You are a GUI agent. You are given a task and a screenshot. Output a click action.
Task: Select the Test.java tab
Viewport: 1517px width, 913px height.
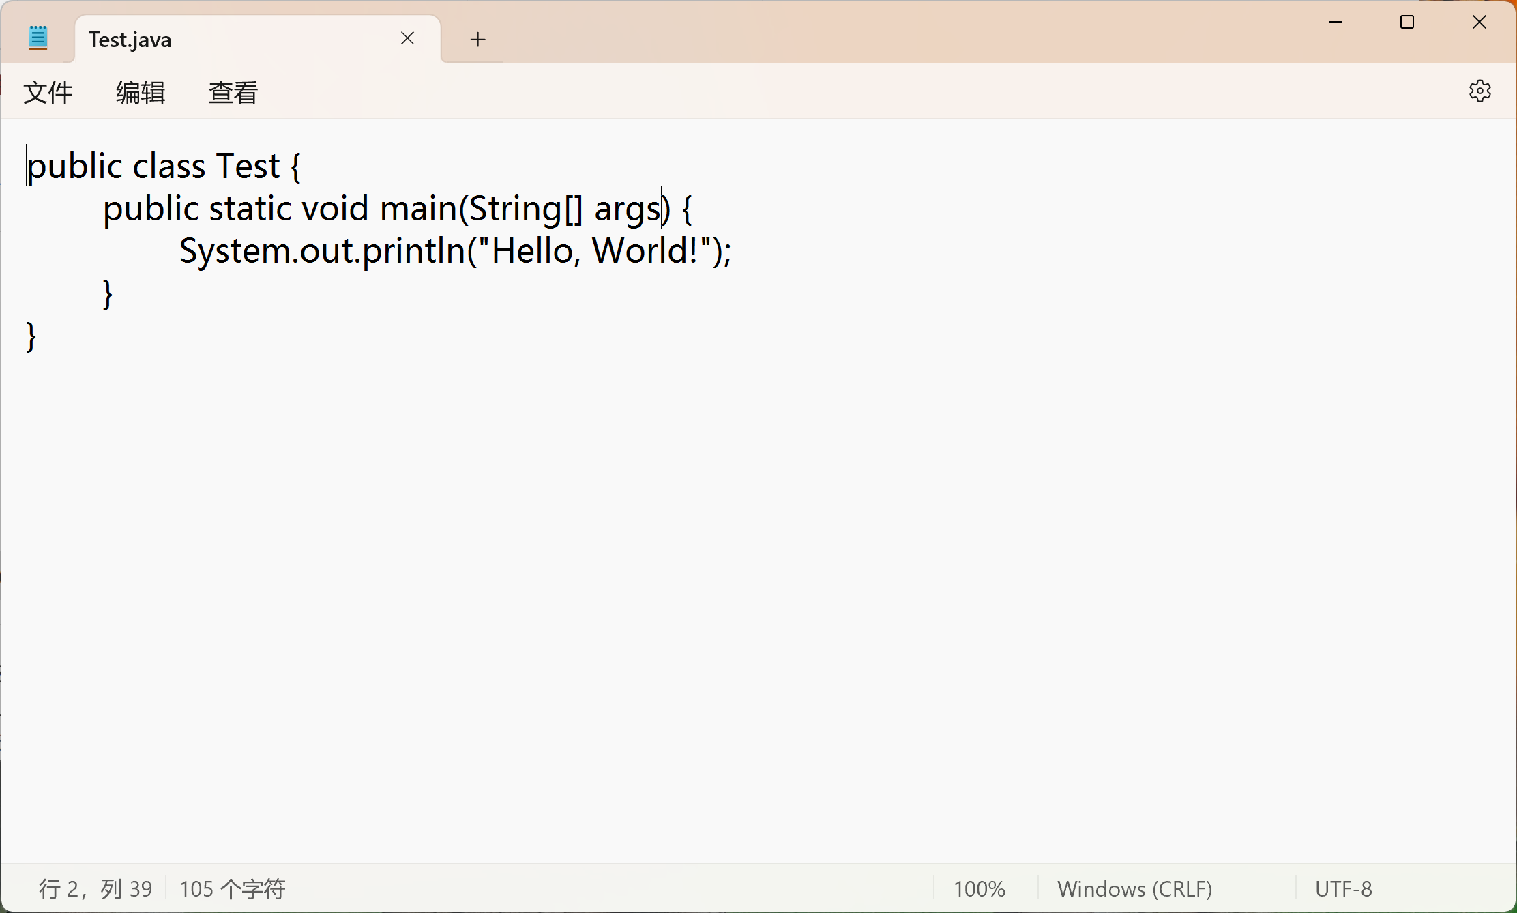205,40
